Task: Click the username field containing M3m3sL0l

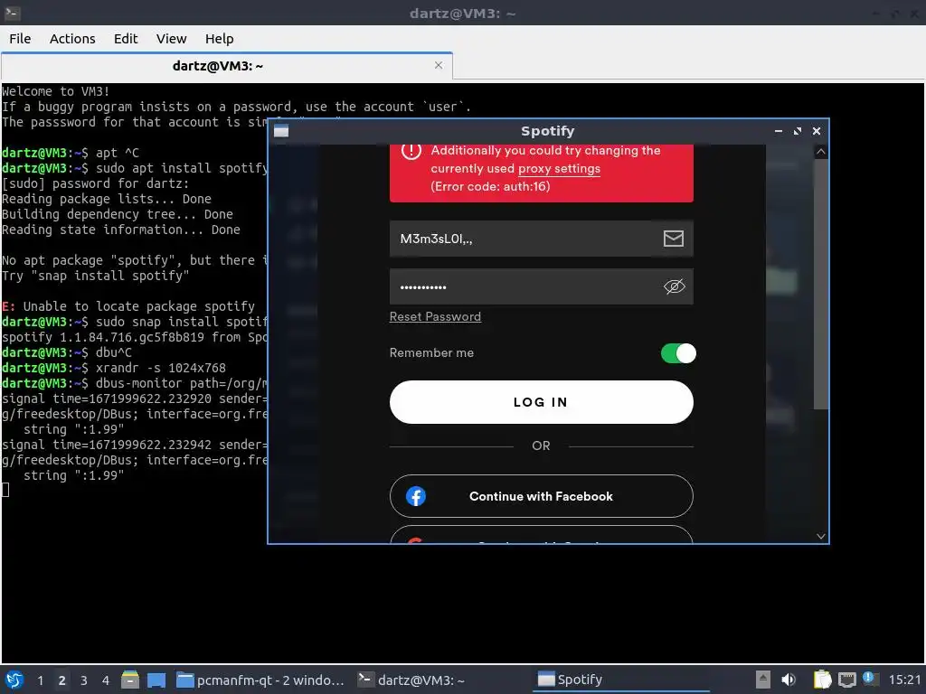Action: click(x=541, y=239)
